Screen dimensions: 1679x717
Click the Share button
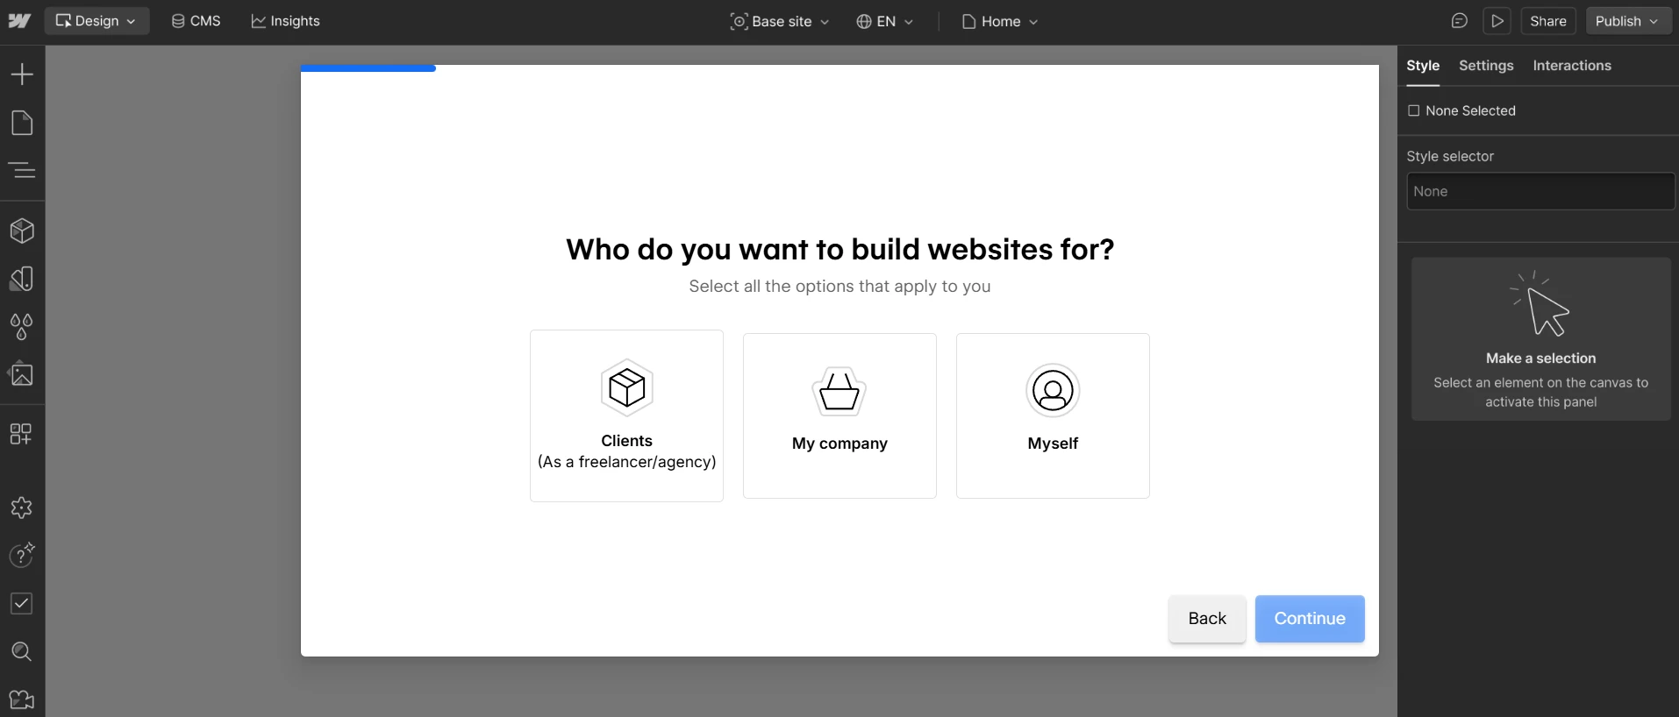pyautogui.click(x=1548, y=21)
